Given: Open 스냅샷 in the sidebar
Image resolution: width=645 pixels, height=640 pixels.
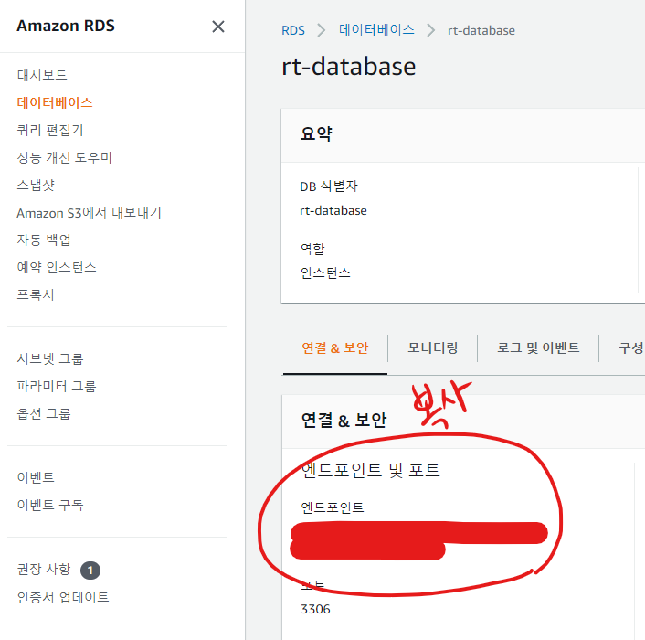Looking at the screenshot, I should (36, 186).
